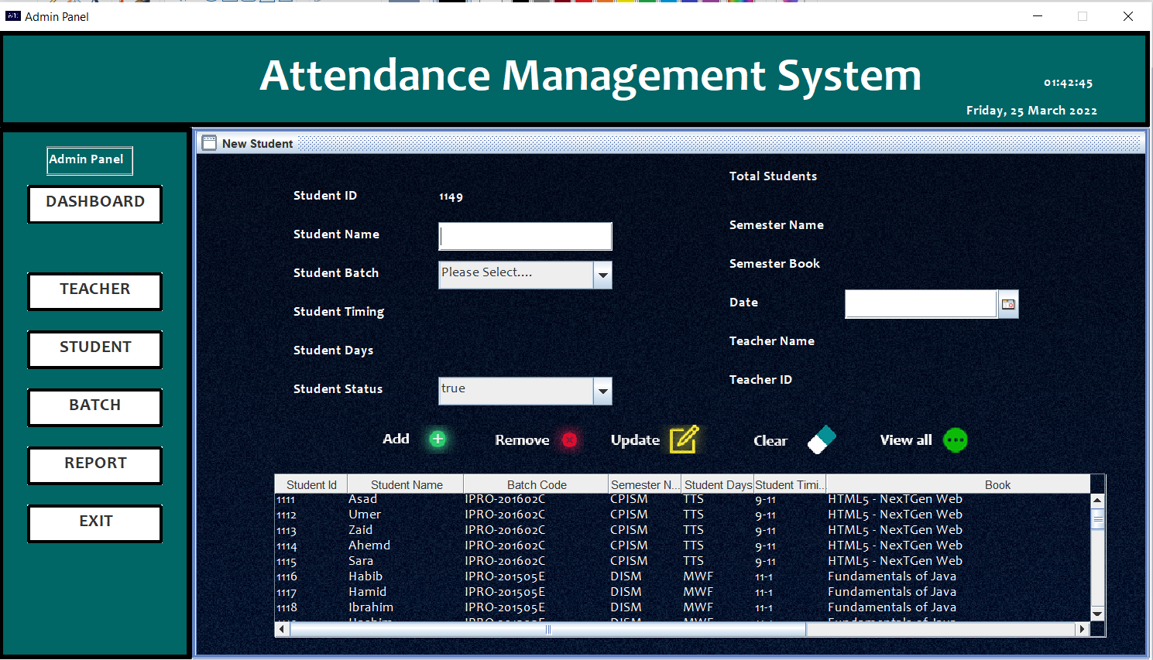Go to the TEACHER section
1153x660 pixels.
click(95, 291)
